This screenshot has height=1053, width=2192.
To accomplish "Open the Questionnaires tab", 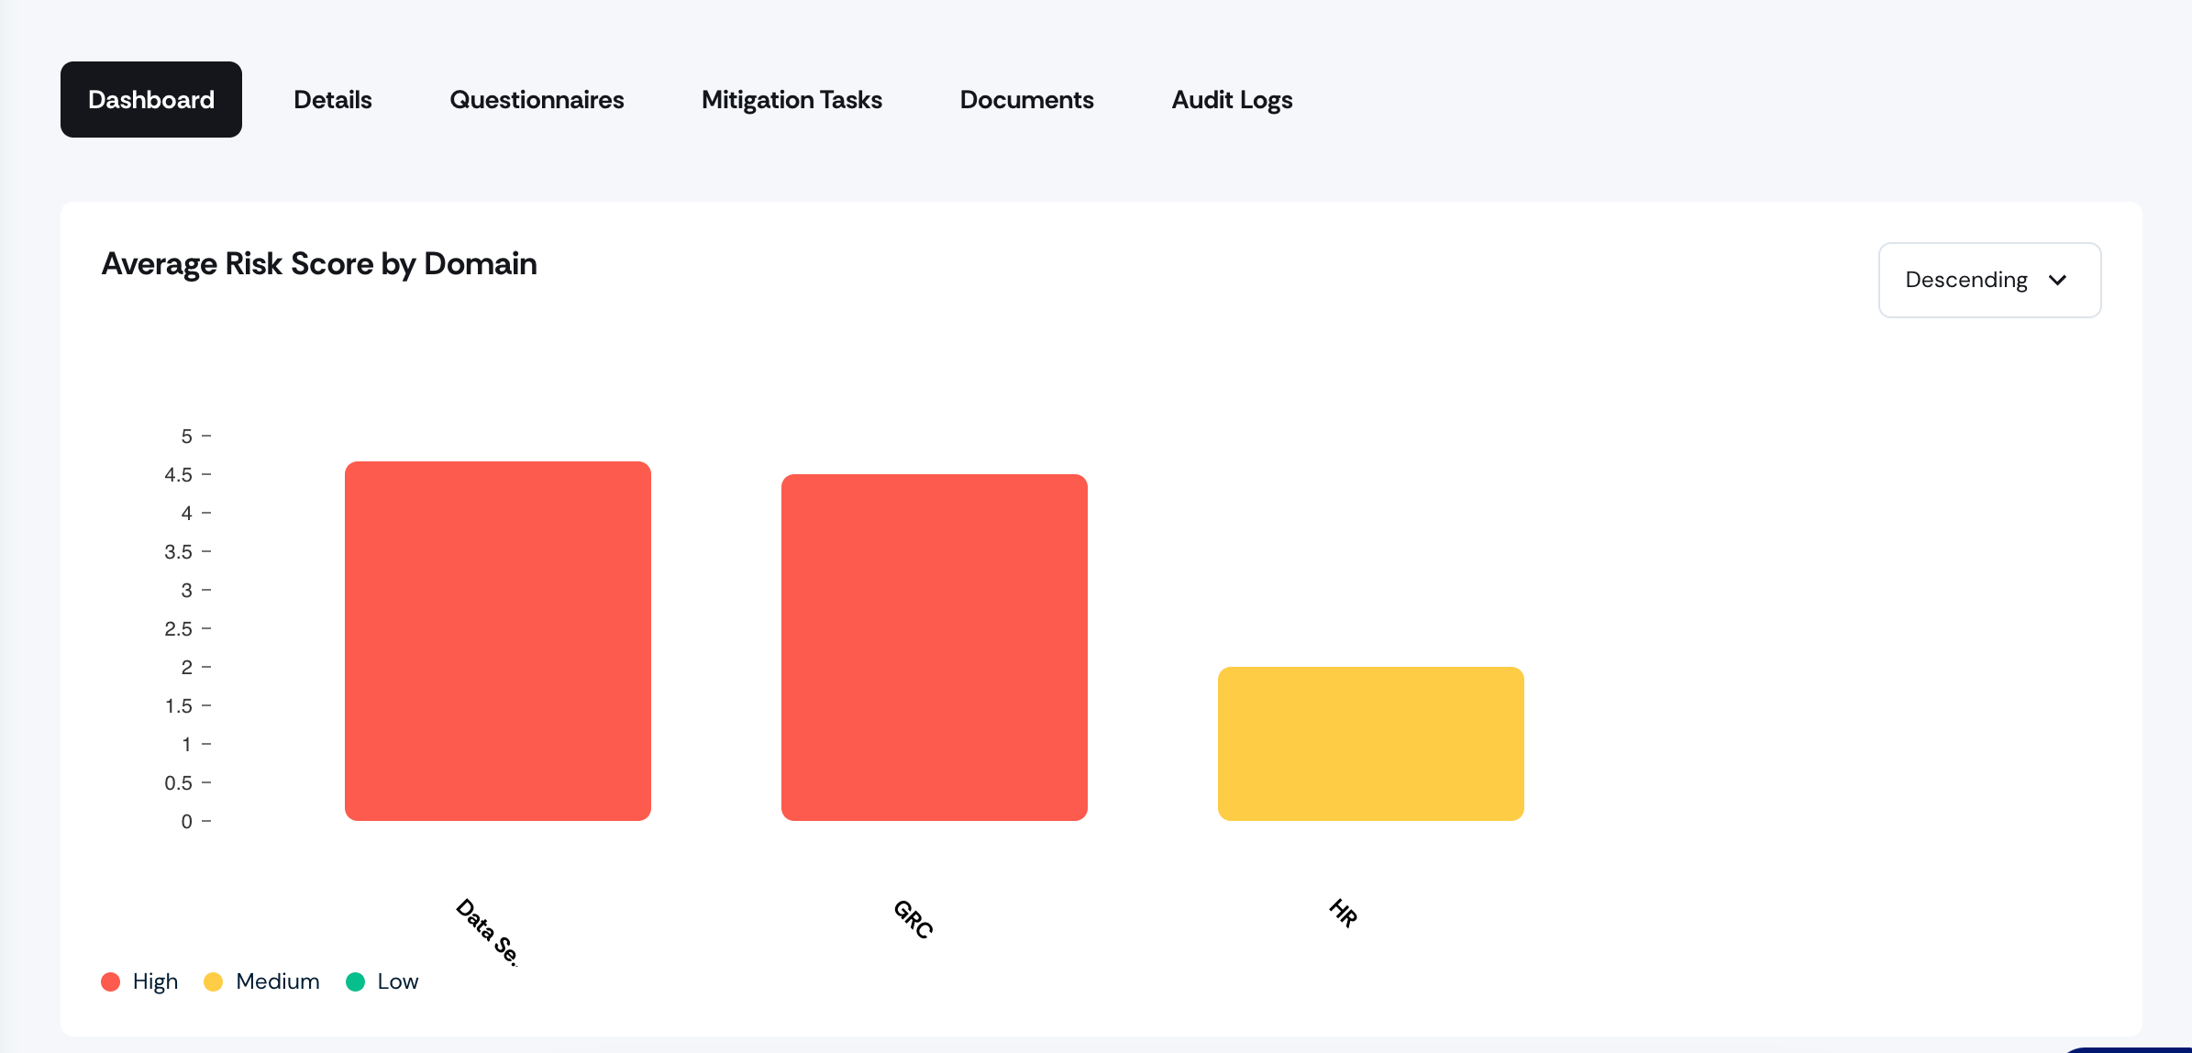I will point(537,99).
